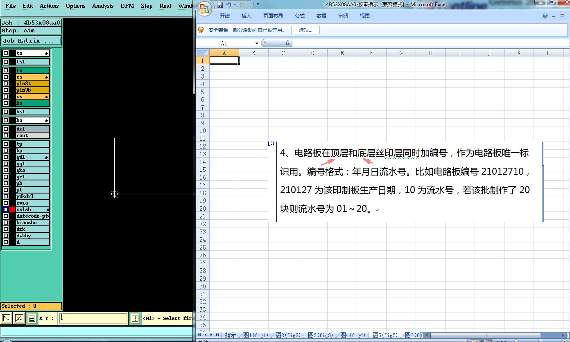Open the 指示 worksheet tab
The height and width of the screenshot is (342, 570).
tap(231, 335)
